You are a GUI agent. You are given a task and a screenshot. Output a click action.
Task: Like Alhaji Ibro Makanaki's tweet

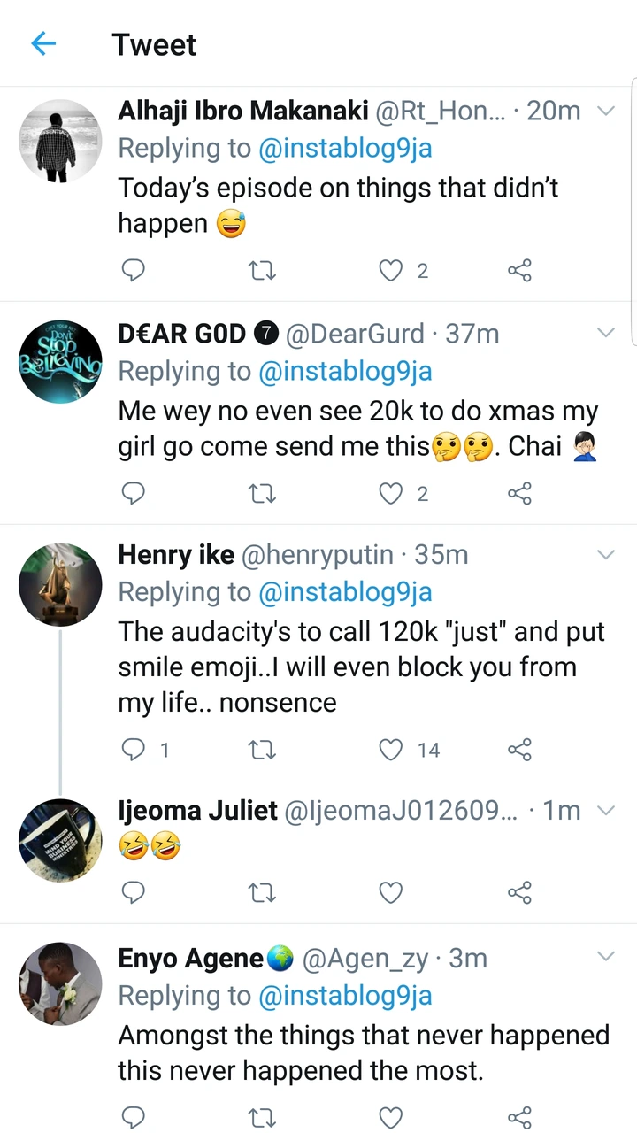click(391, 270)
